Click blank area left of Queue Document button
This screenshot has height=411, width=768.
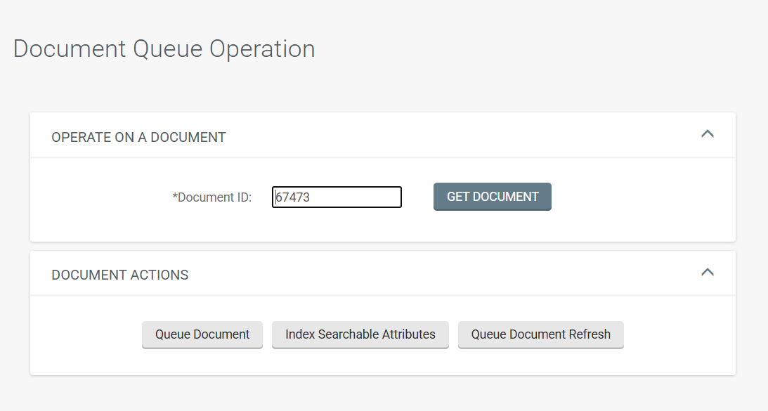point(84,334)
